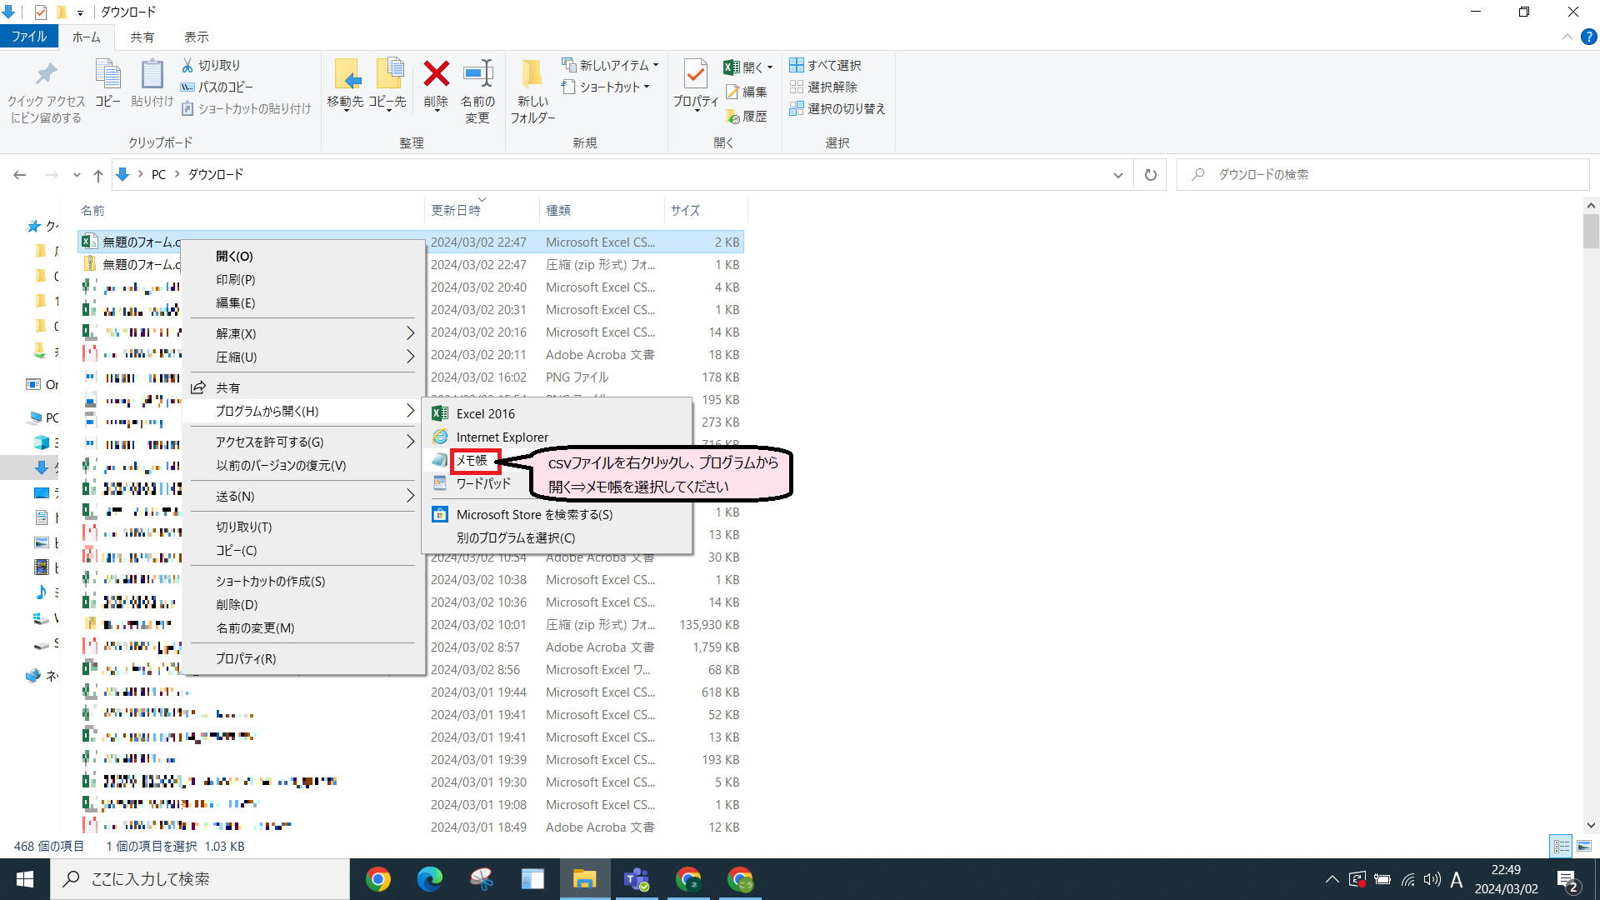Click Search Microsoft Store menu entry
Screen dimensions: 1600x900
click(x=534, y=514)
